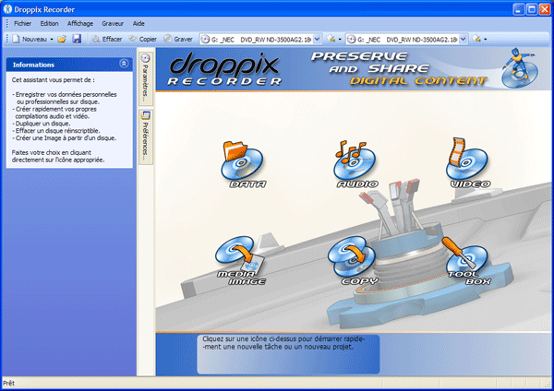Start the disc COPY task icon
The width and height of the screenshot is (554, 391).
354,260
